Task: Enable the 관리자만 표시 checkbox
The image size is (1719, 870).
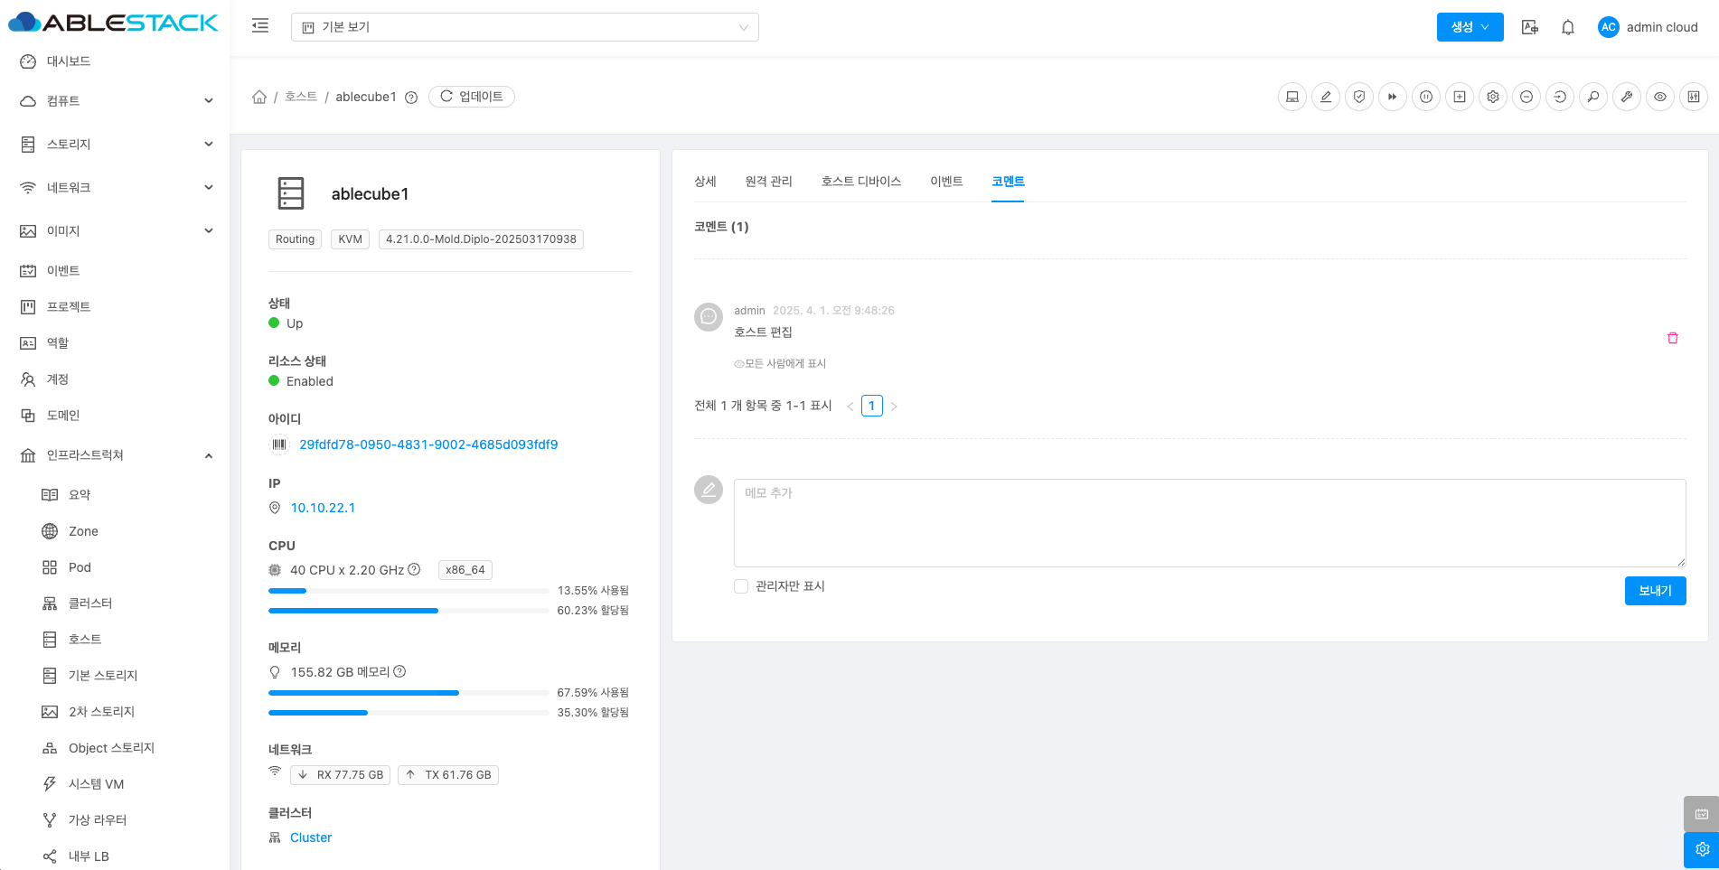Action: (741, 586)
